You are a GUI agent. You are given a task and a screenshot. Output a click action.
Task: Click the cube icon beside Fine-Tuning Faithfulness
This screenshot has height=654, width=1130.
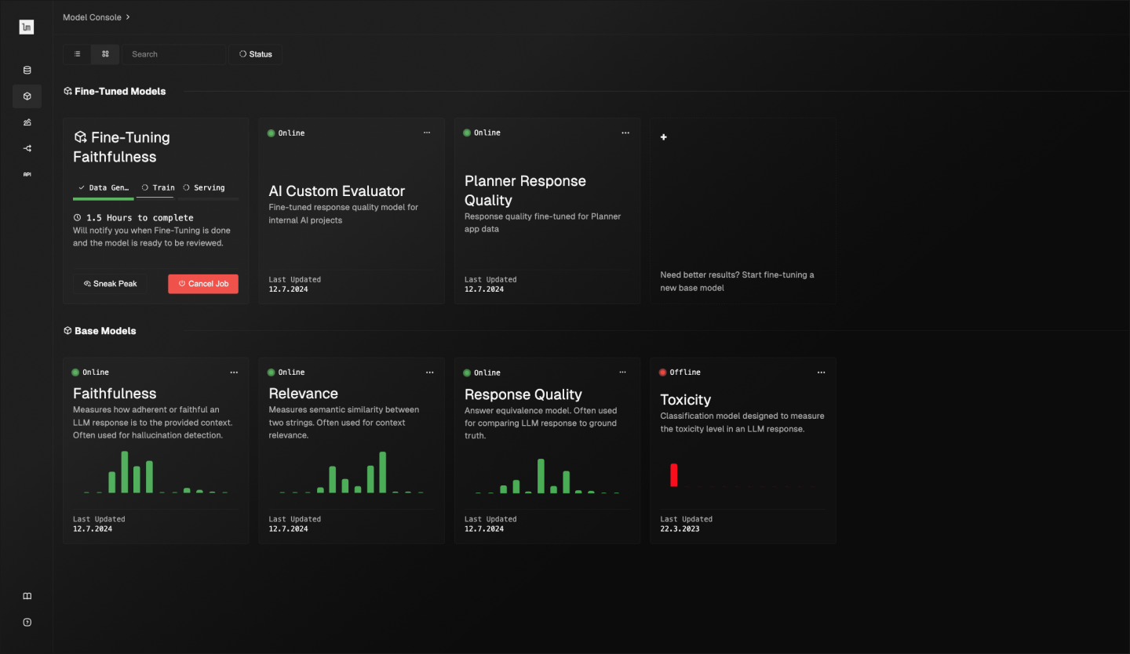[x=80, y=137]
